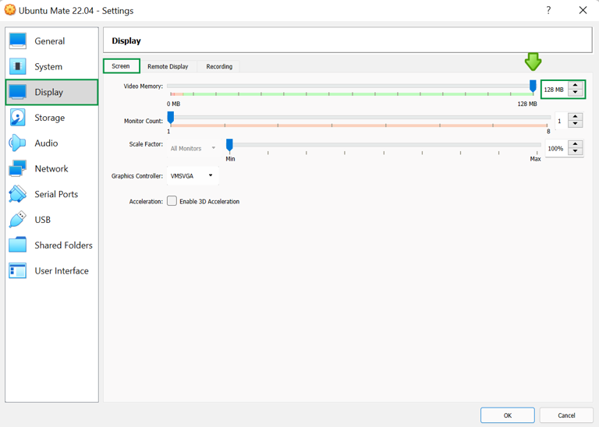
Task: Open the Network monitors icon
Action: tap(18, 168)
